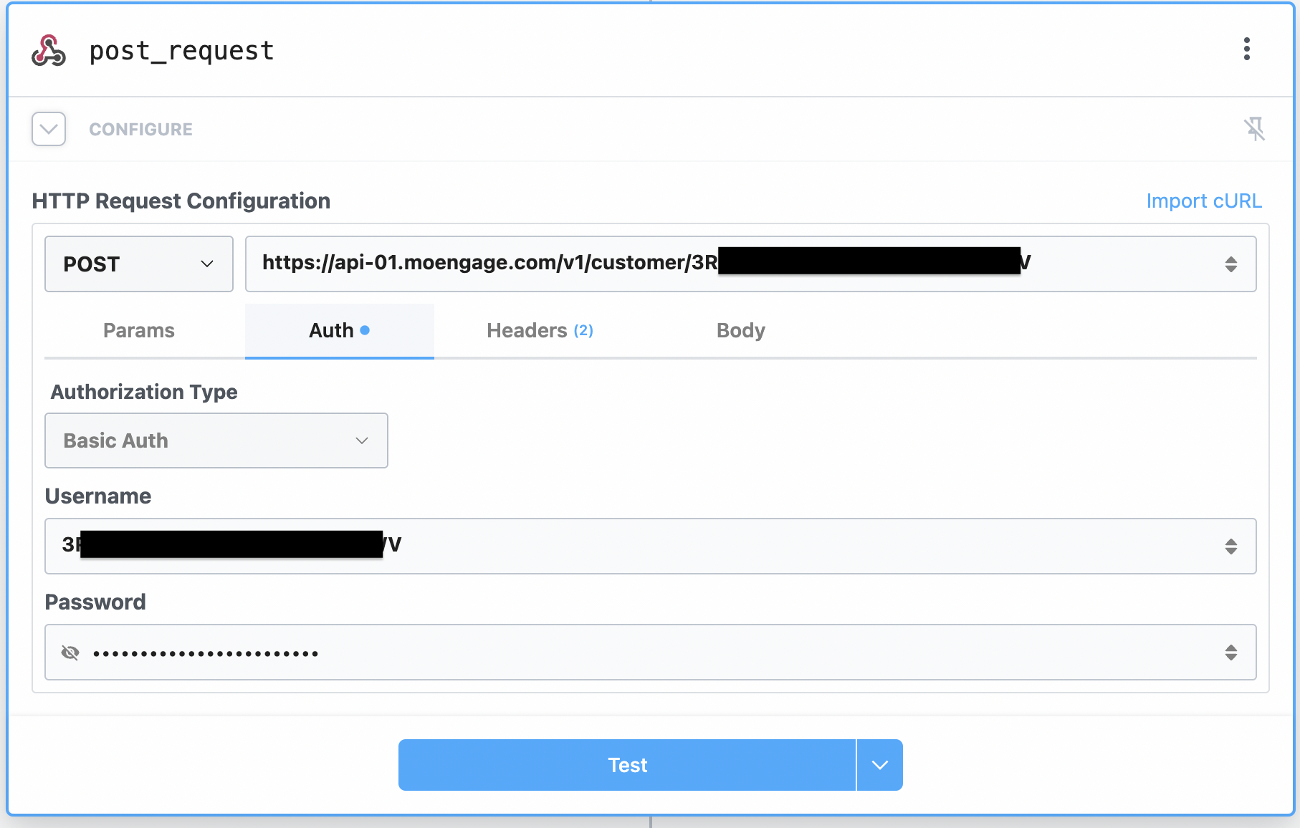The height and width of the screenshot is (828, 1300).
Task: Click the Password field up-down arrows
Action: point(1231,653)
